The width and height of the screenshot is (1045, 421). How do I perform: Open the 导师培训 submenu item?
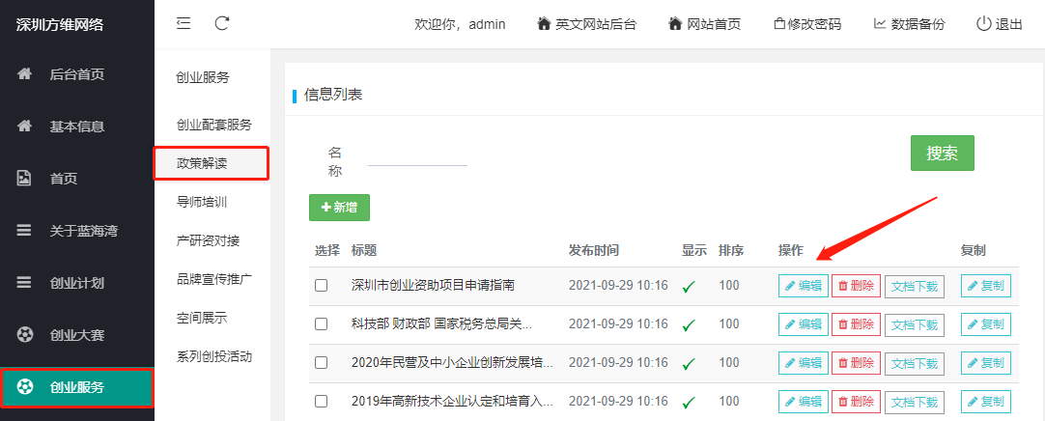202,202
